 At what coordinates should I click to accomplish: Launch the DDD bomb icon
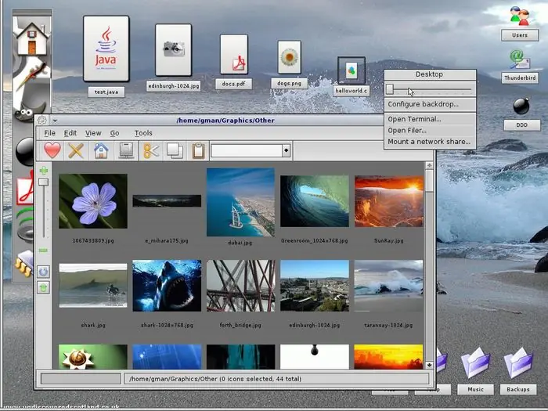click(x=520, y=107)
